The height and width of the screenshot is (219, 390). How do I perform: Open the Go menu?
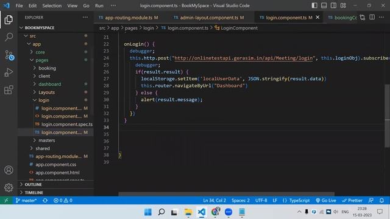86,5
